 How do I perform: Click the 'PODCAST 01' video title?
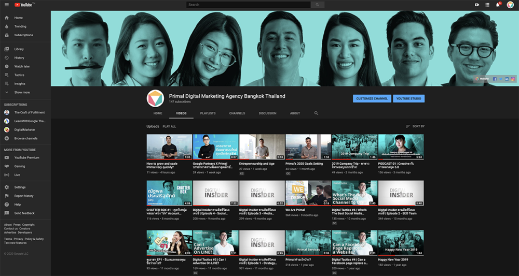click(397, 165)
